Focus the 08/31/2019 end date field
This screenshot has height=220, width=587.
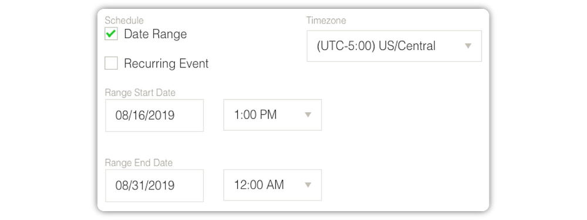[154, 185]
